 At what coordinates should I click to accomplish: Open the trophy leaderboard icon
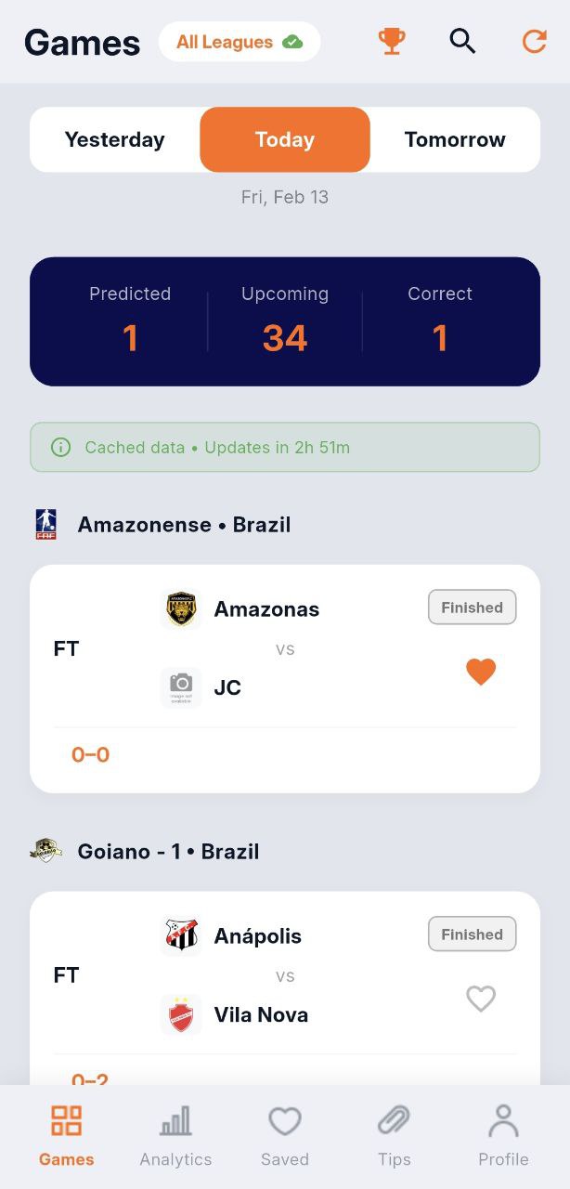[x=392, y=42]
